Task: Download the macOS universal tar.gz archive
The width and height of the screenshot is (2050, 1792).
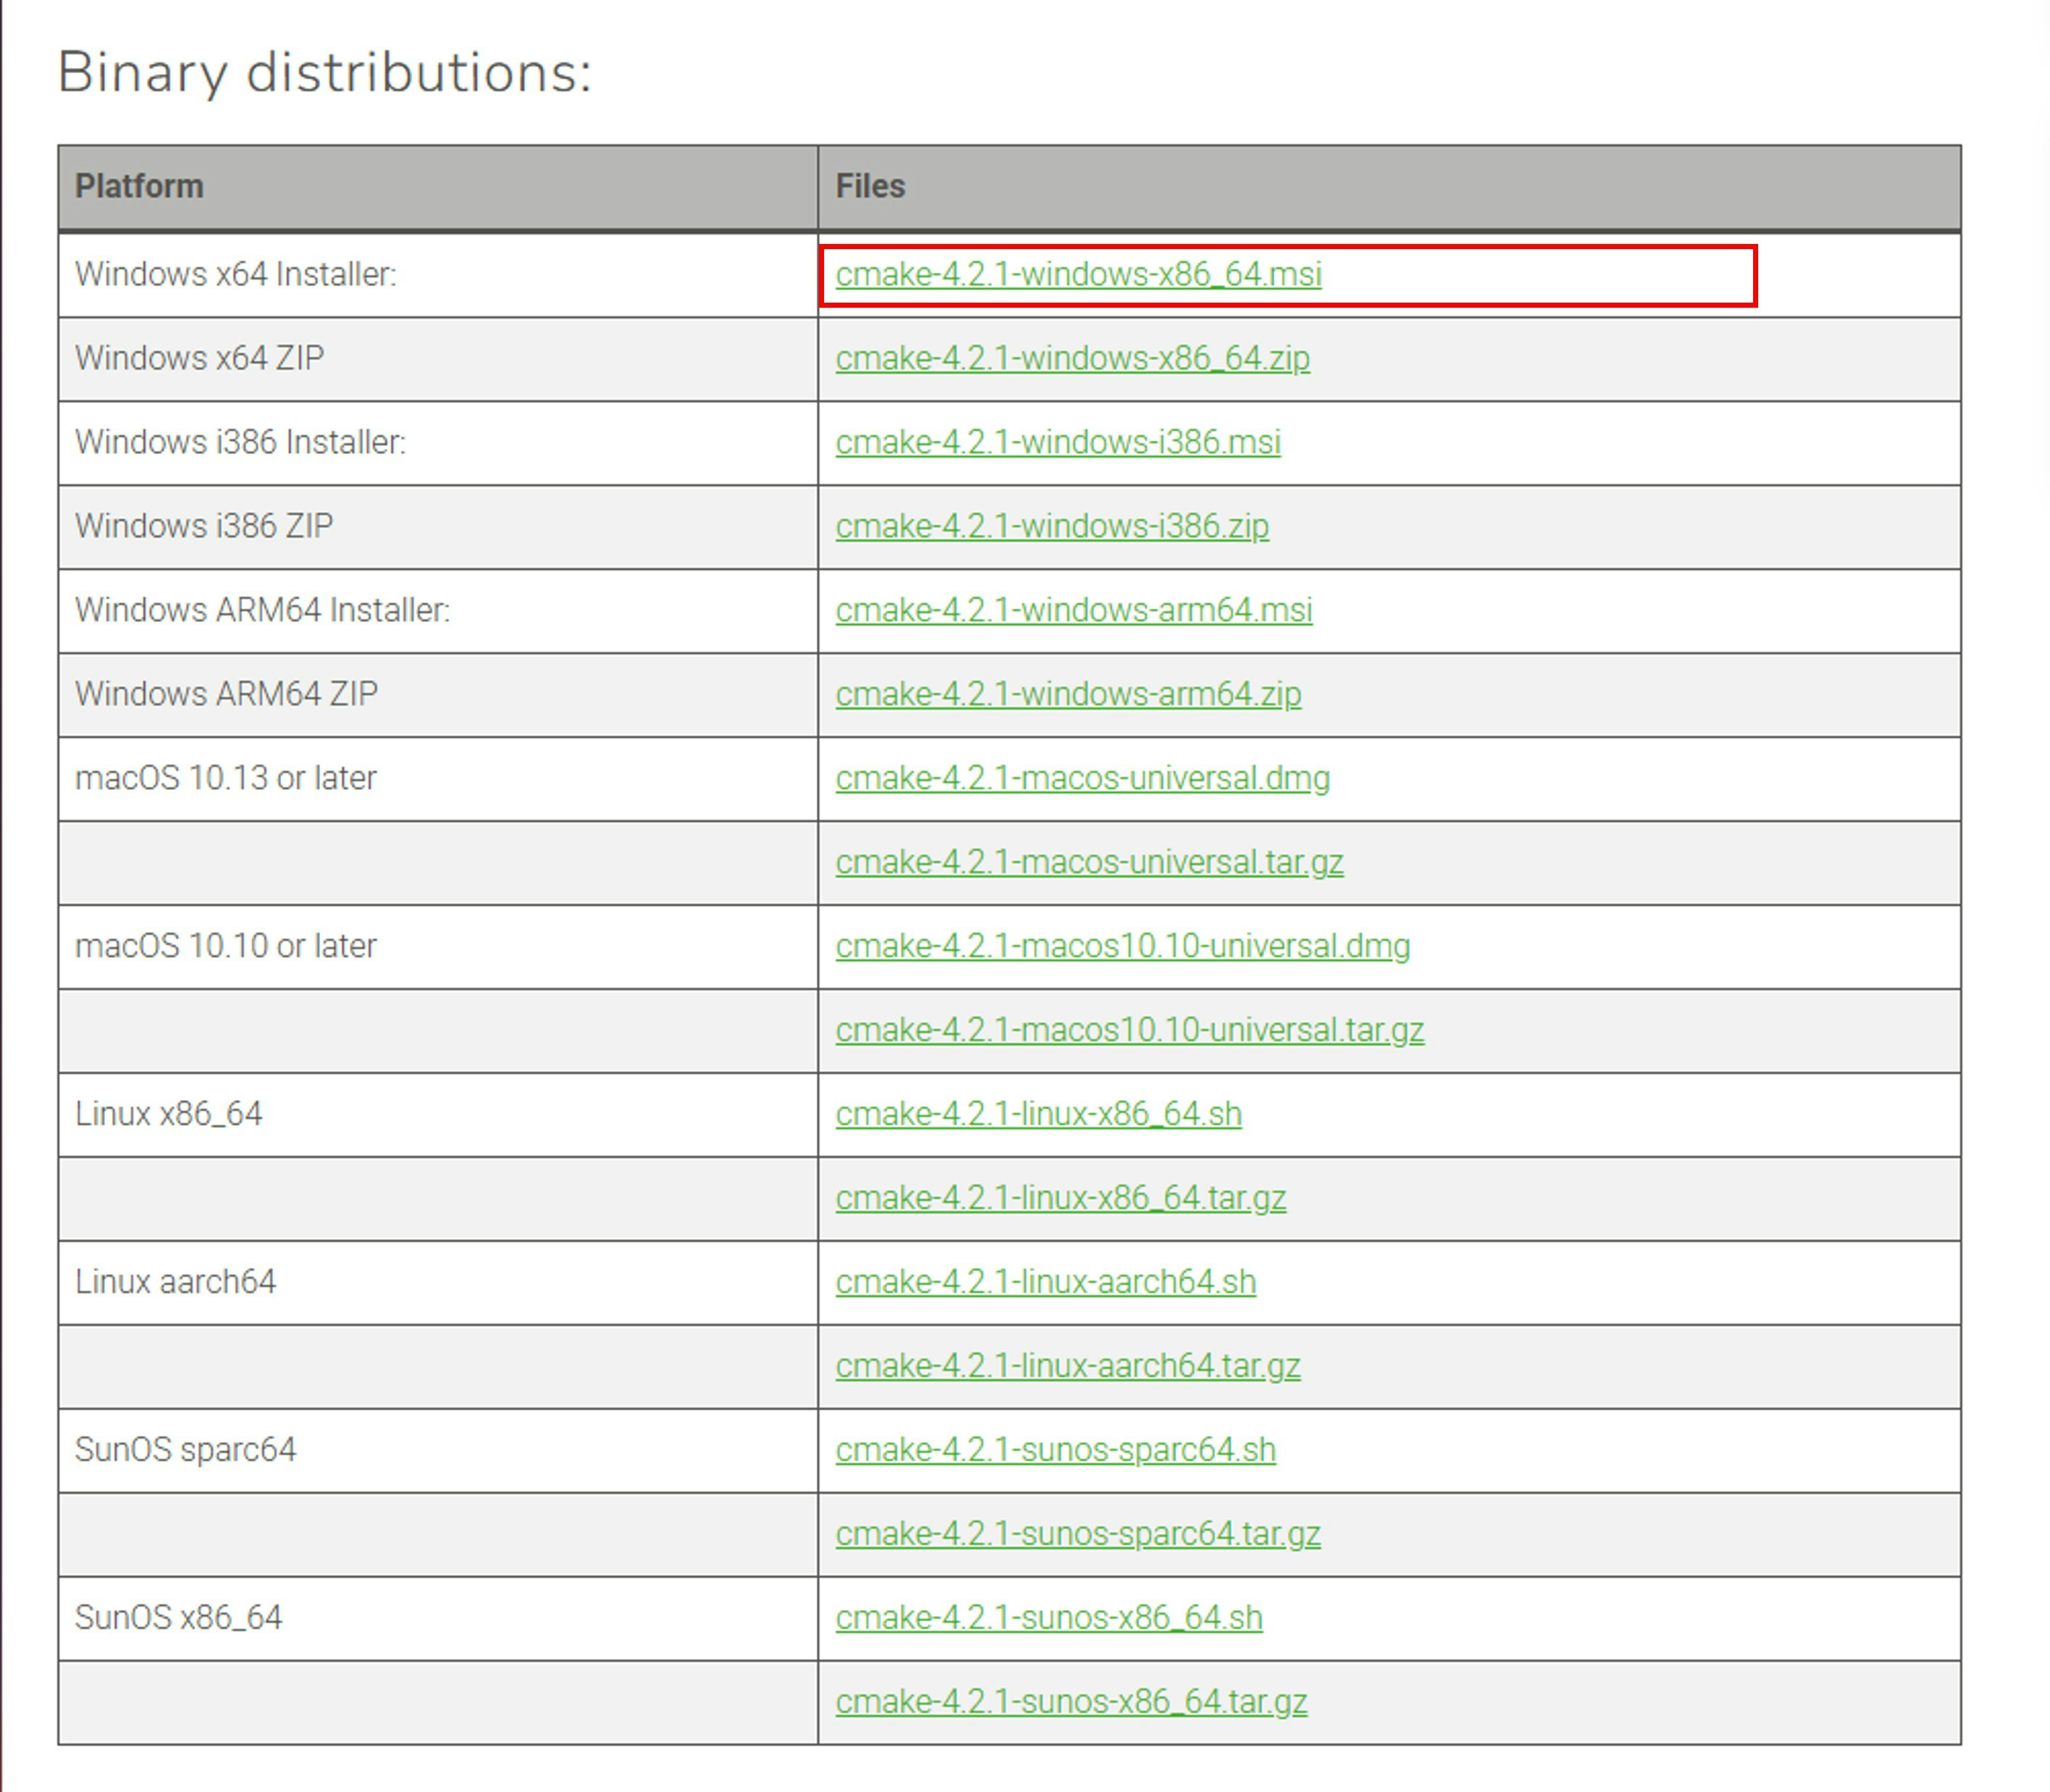Action: click(1089, 862)
